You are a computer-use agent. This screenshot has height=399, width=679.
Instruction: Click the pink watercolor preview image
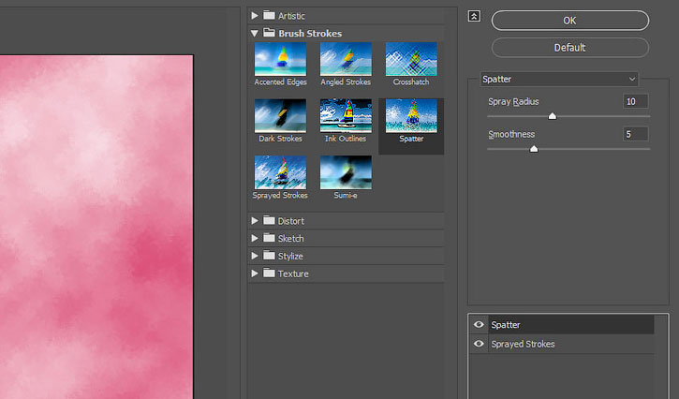tap(96, 227)
